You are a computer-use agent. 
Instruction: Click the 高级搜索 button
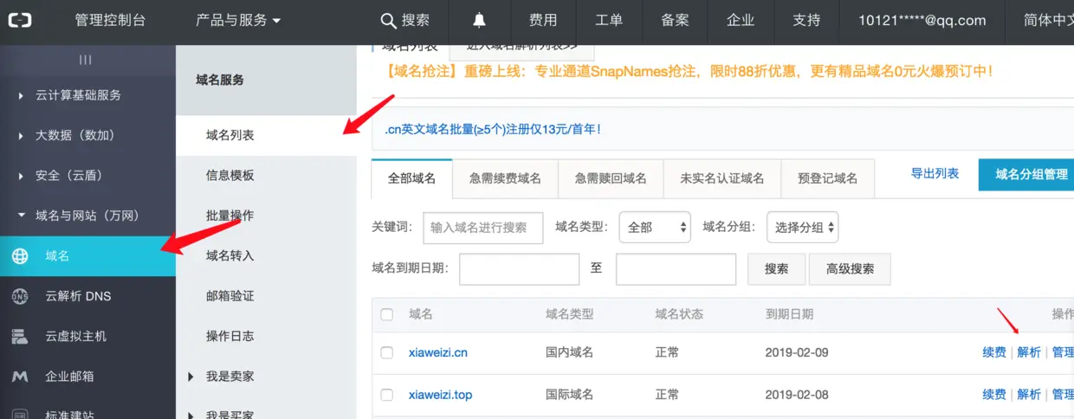coord(851,269)
